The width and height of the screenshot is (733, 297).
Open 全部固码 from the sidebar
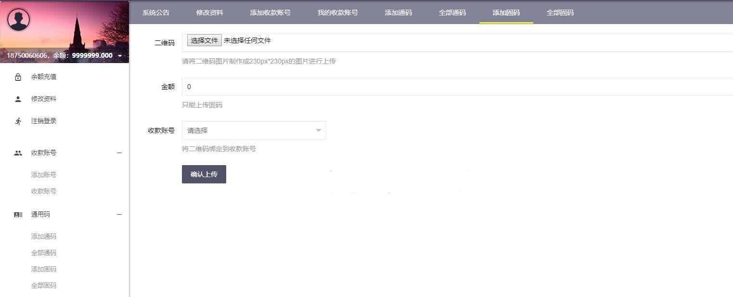coord(44,285)
